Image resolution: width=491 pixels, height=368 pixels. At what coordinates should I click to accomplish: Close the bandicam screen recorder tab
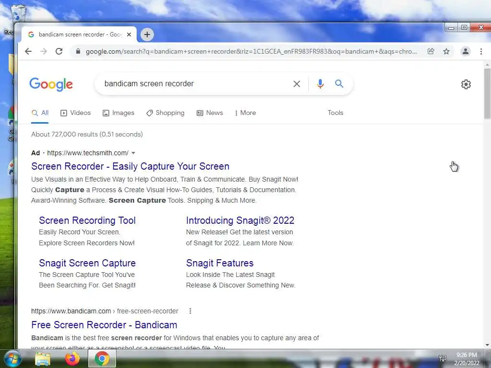coord(129,34)
